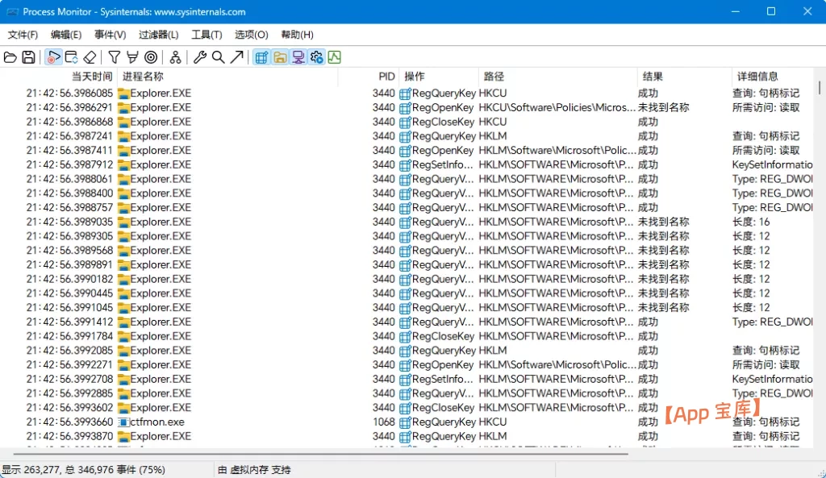Save events with the floppy disk icon
Screen dimensions: 826x478
tap(28, 57)
